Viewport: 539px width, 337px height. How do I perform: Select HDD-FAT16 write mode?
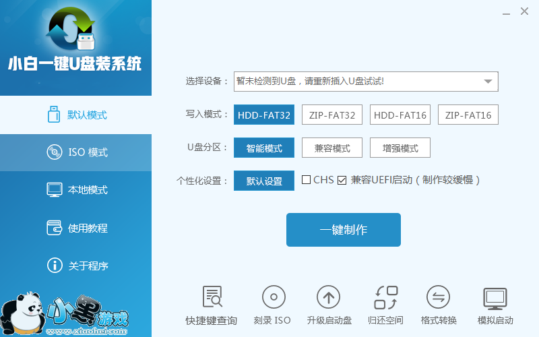(x=400, y=115)
